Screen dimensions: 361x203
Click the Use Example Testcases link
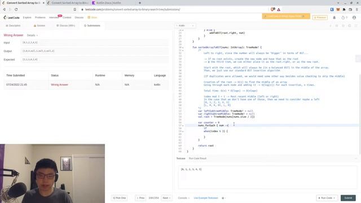click(206, 198)
